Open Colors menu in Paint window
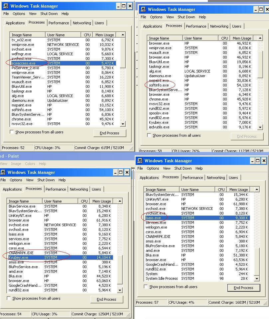This screenshot has width=269, height=319. click(x=30, y=164)
